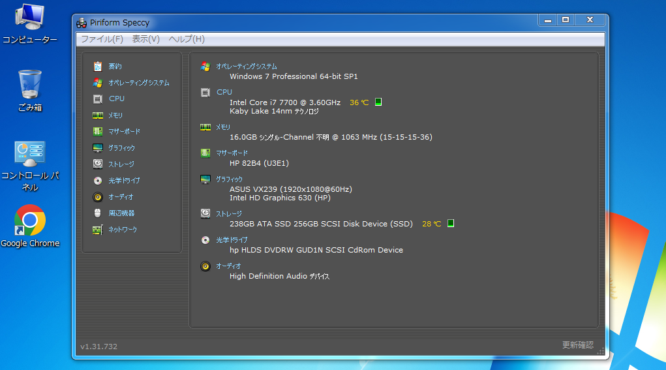Click the グラフィック monitor icon in sidebar
This screenshot has width=666, height=370.
[98, 148]
